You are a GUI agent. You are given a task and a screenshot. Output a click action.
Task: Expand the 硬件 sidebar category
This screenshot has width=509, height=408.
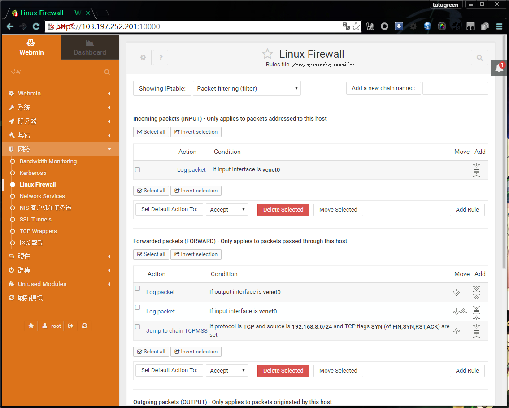click(60, 256)
